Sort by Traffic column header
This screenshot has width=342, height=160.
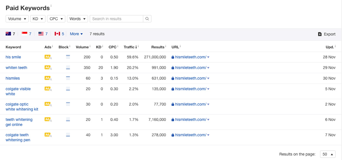tap(130, 47)
